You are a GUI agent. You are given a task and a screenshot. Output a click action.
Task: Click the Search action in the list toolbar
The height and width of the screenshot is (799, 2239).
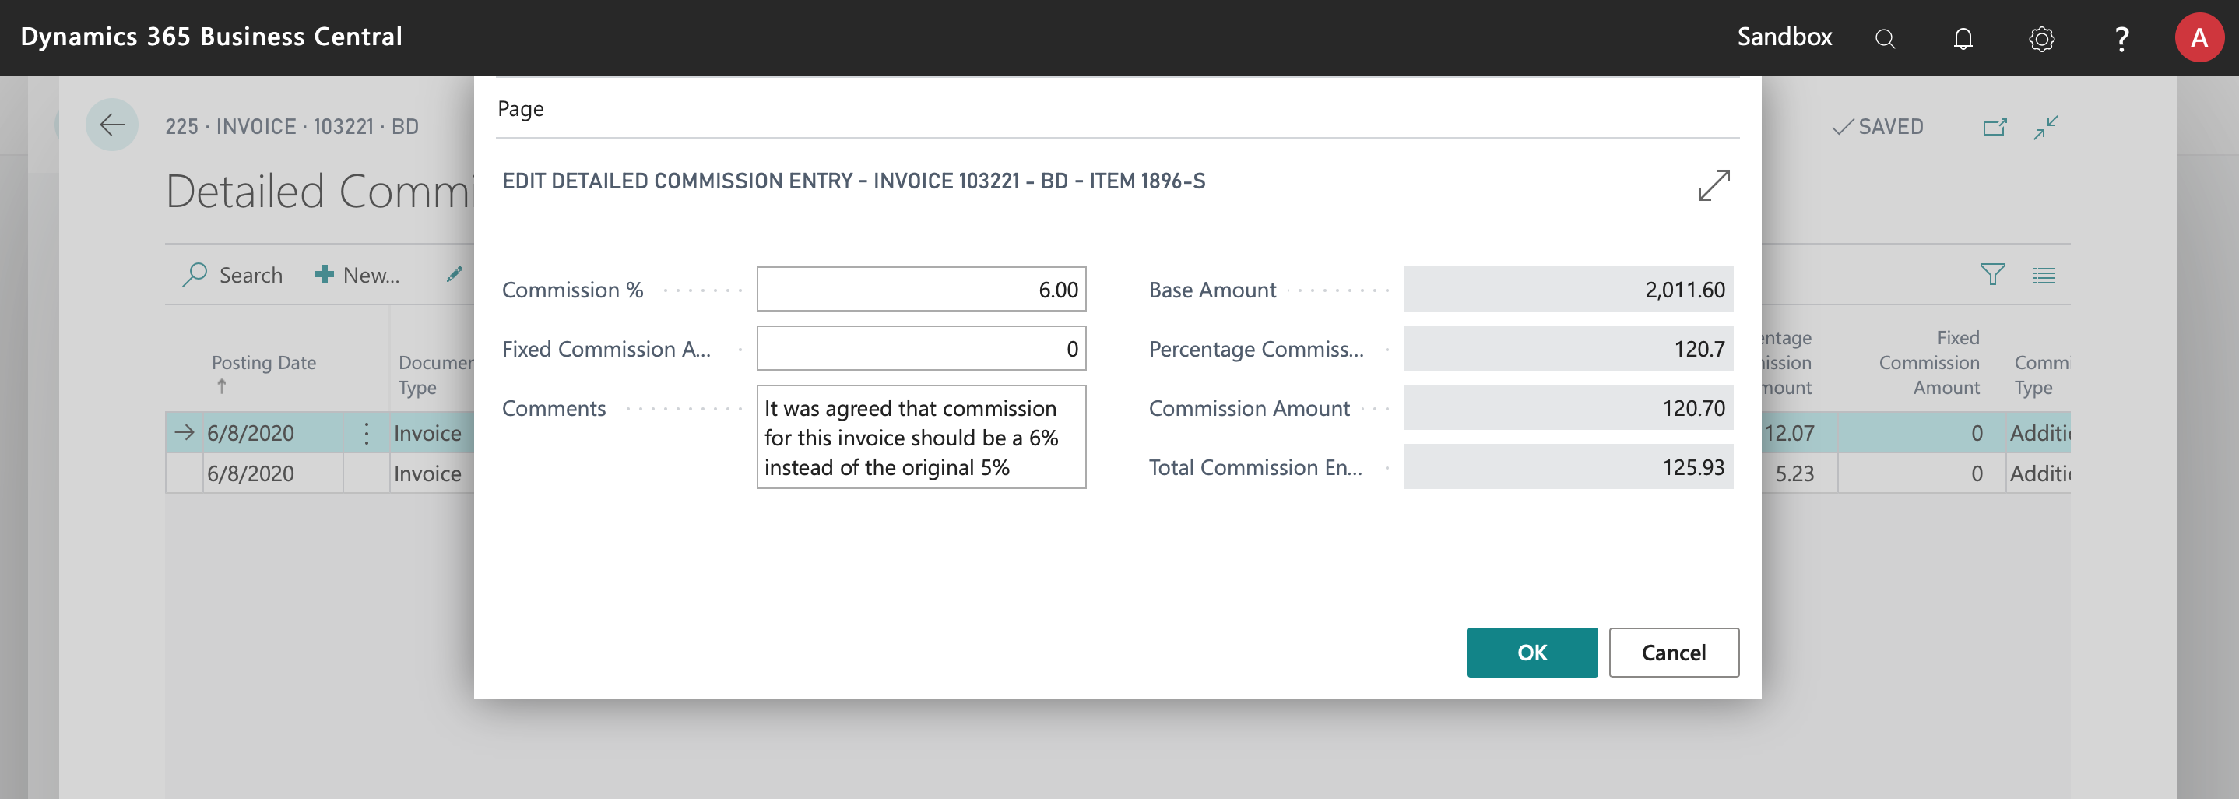(x=233, y=275)
